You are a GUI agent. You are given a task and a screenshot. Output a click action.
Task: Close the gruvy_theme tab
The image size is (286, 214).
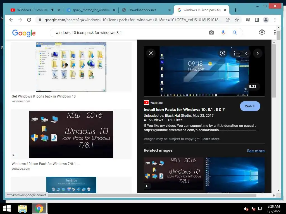[114, 10]
